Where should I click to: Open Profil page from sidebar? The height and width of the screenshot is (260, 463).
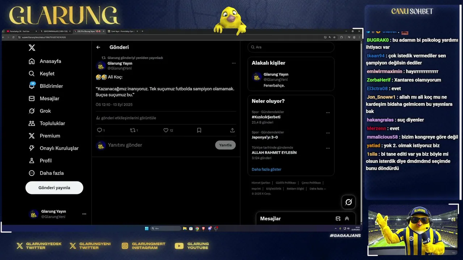[x=40, y=161]
